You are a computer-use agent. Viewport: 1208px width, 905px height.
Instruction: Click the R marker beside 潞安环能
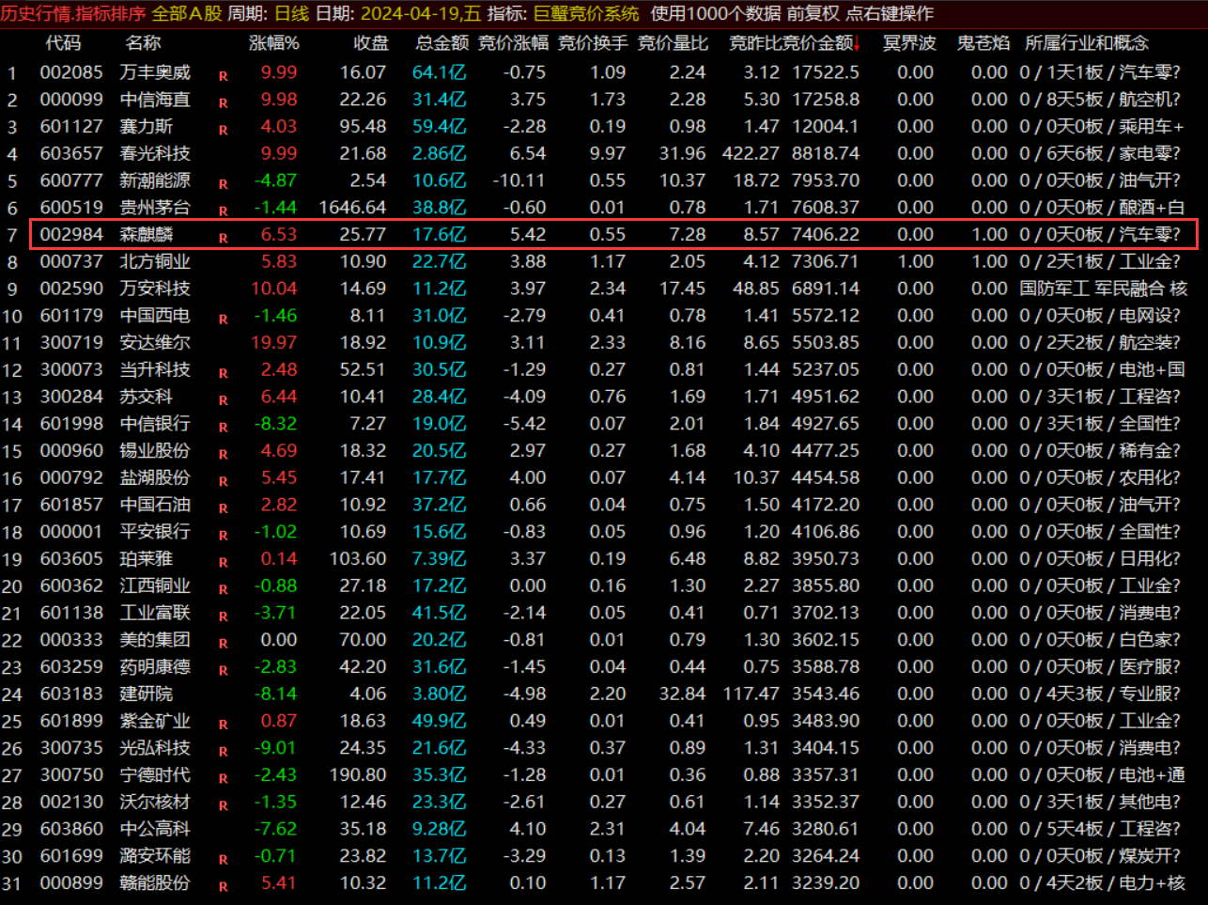click(224, 860)
